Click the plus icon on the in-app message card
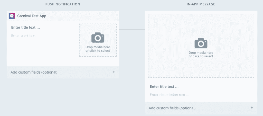Image resolution: width=263 pixels, height=116 pixels. tap(252, 108)
